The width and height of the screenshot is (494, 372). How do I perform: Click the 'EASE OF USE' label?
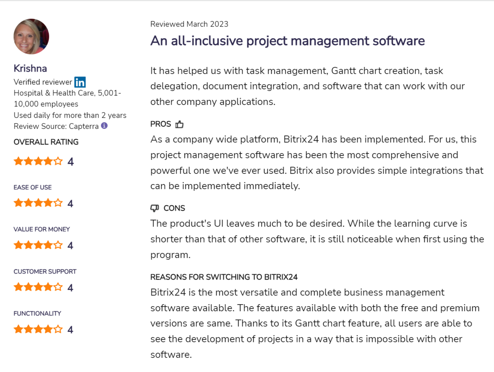click(33, 187)
